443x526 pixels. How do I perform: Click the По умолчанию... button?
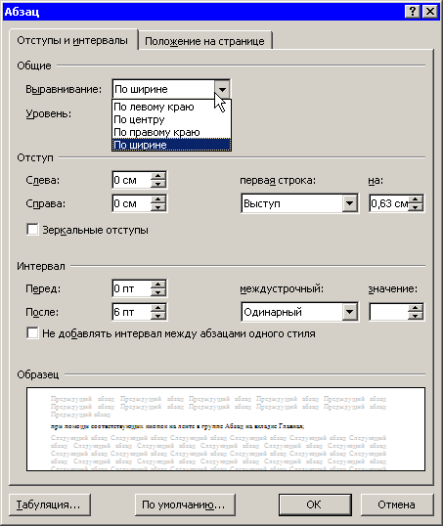185,504
